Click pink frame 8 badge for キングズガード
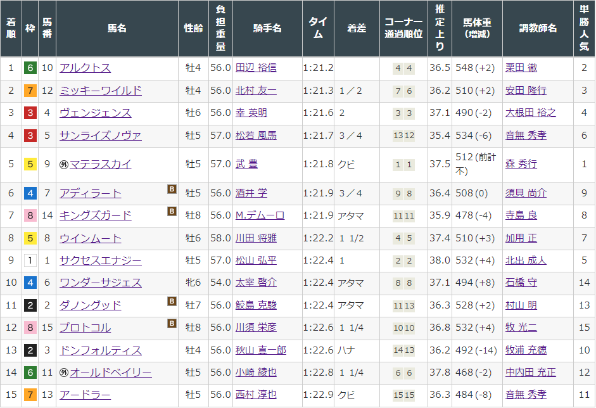 [30, 216]
